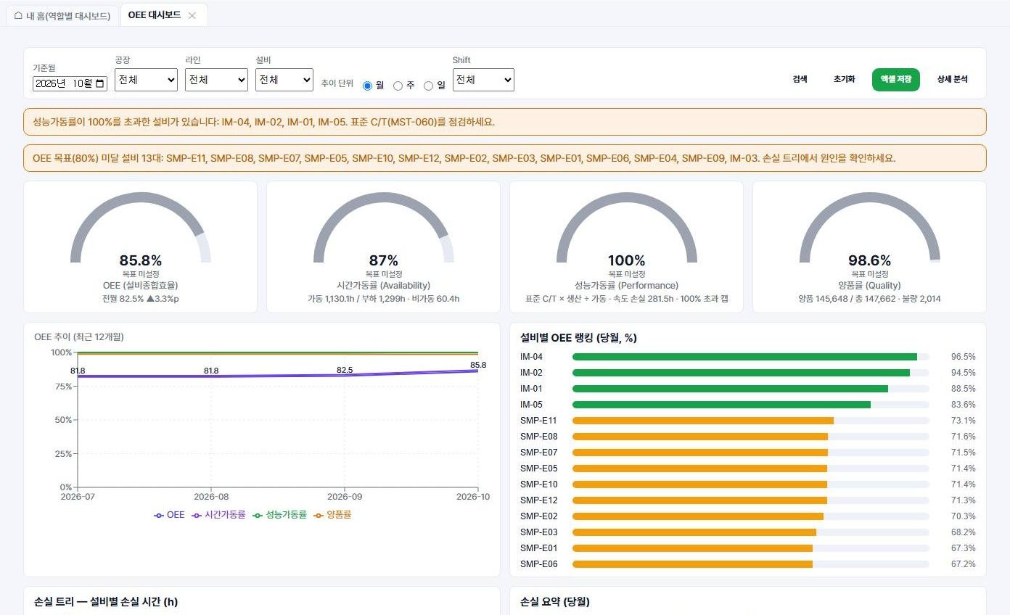The height and width of the screenshot is (615, 1010).
Task: Click the SMP-E03 OEE ranking bar
Action: [x=694, y=532]
